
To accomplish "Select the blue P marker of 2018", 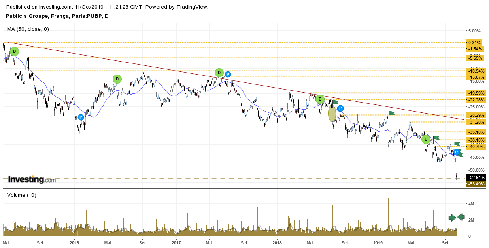I will point(340,108).
